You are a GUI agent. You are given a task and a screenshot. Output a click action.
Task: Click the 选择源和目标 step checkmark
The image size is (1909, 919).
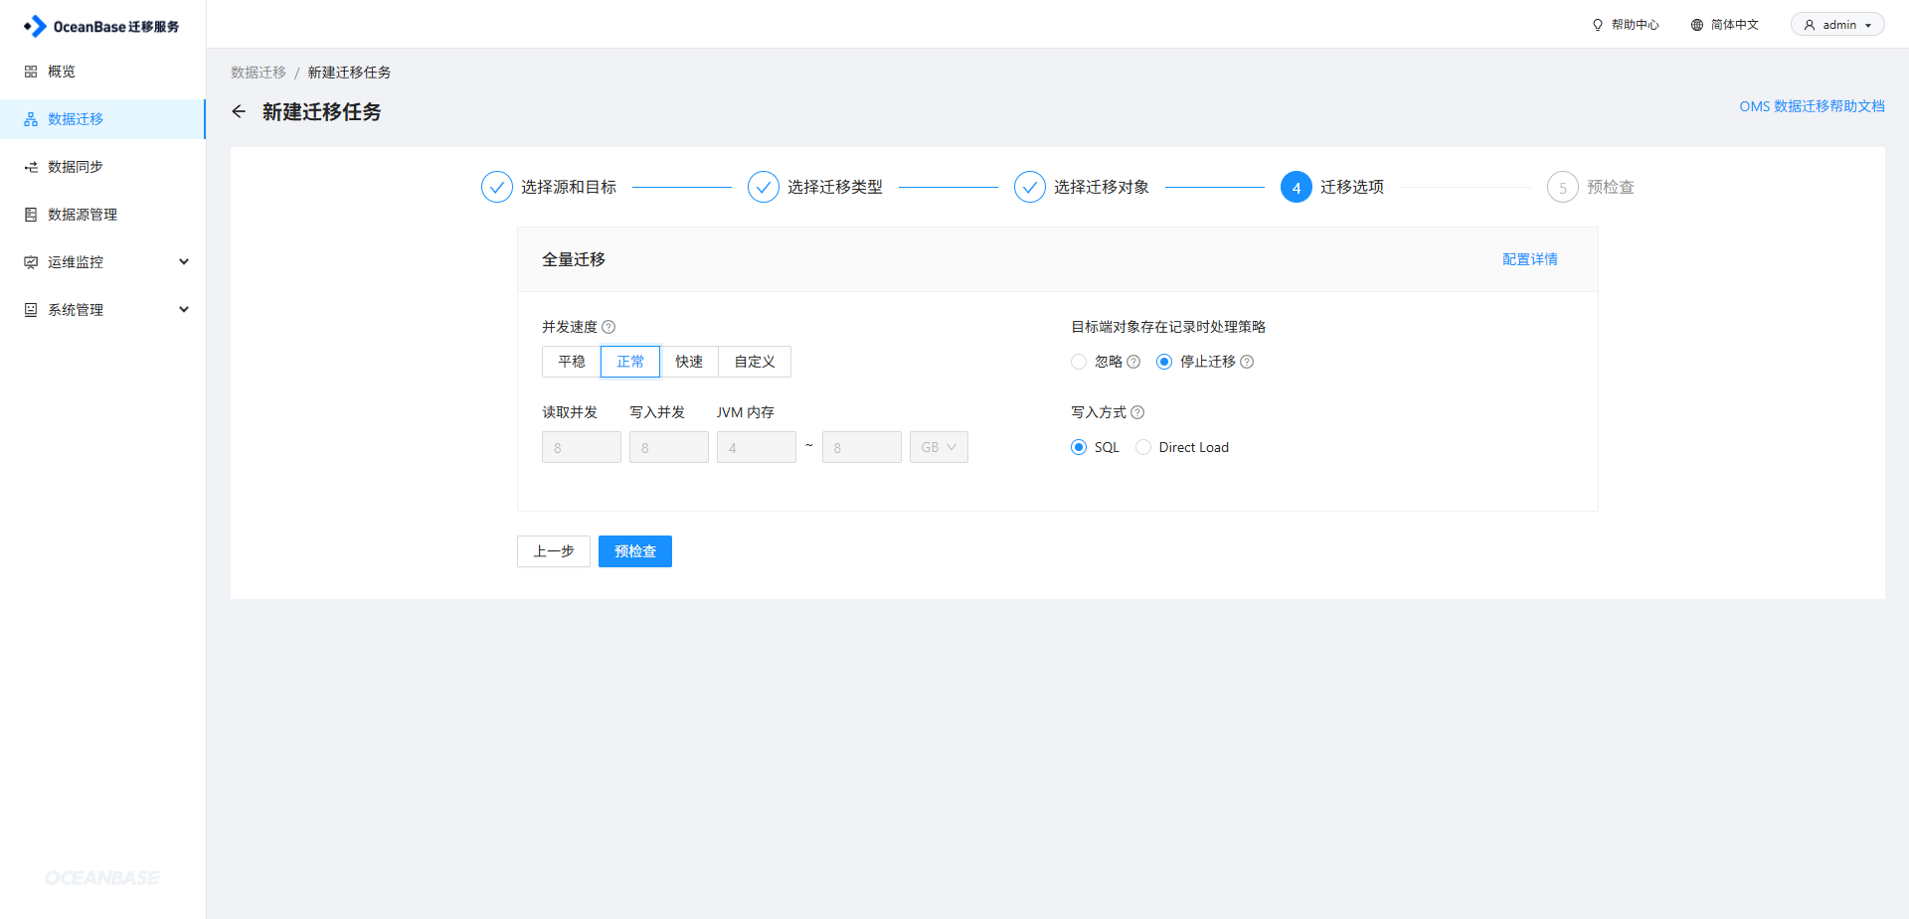point(497,187)
